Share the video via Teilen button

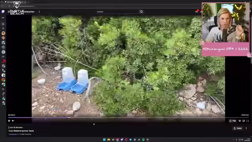(237, 128)
